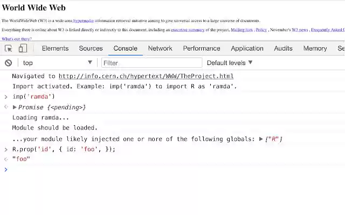
Task: Open the Default levels dropdown
Action: pos(230,63)
